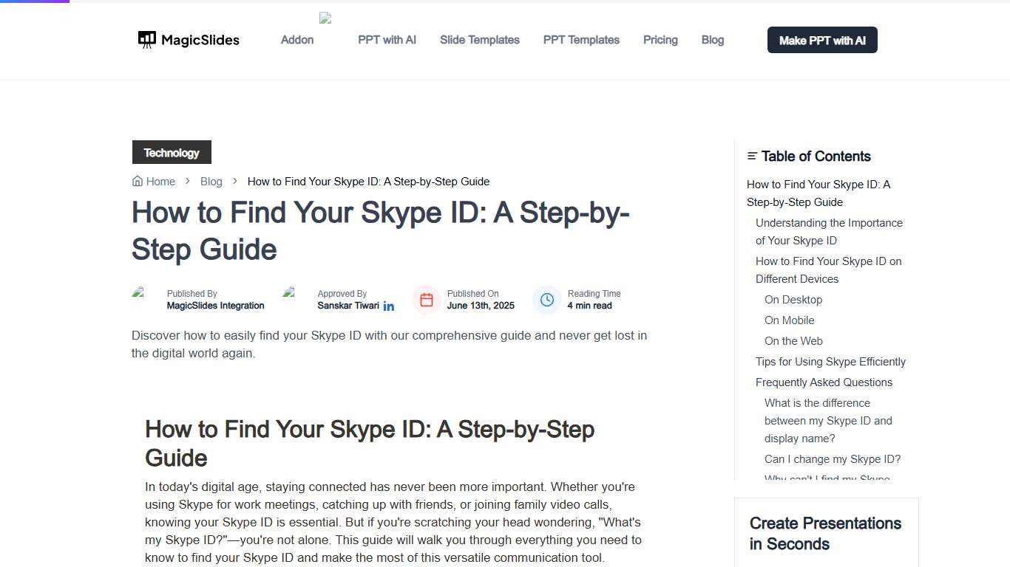Image resolution: width=1010 pixels, height=567 pixels.
Task: Jump to Frequently Asked Questions section
Action: (824, 382)
